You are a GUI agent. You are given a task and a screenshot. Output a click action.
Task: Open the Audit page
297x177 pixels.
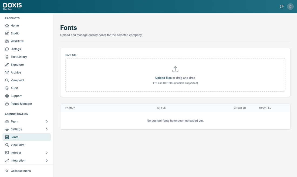pos(27,88)
